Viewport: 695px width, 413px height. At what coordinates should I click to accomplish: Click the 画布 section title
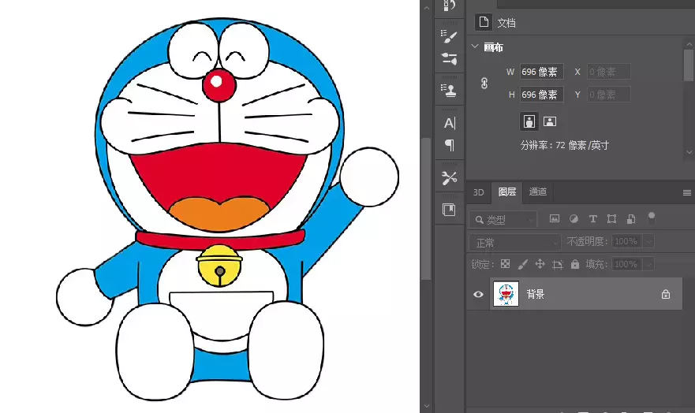click(493, 47)
